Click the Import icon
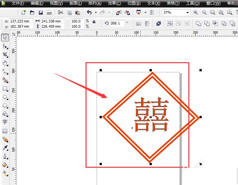This screenshot has width=238, height=185. point(119,13)
